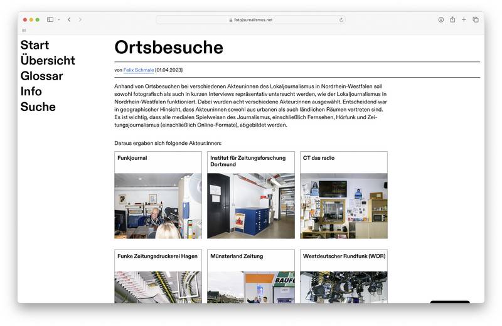Follow the Felix Schmale author link

139,70
